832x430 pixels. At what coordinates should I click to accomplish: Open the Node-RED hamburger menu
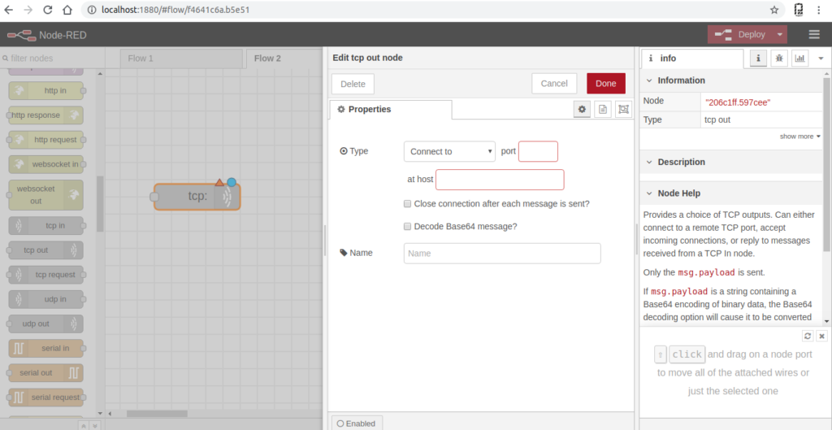pos(814,34)
